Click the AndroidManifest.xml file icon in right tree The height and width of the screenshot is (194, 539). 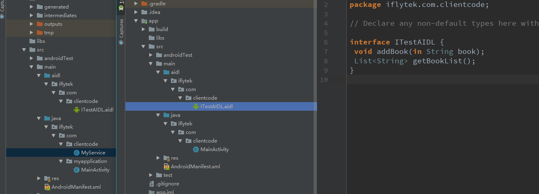pos(166,167)
